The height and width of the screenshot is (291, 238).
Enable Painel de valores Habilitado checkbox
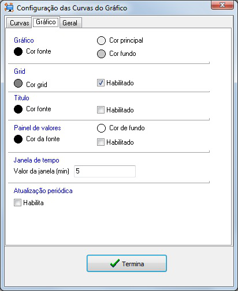point(101,142)
